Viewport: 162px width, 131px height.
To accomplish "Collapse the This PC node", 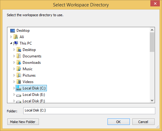I will (x=11, y=43).
